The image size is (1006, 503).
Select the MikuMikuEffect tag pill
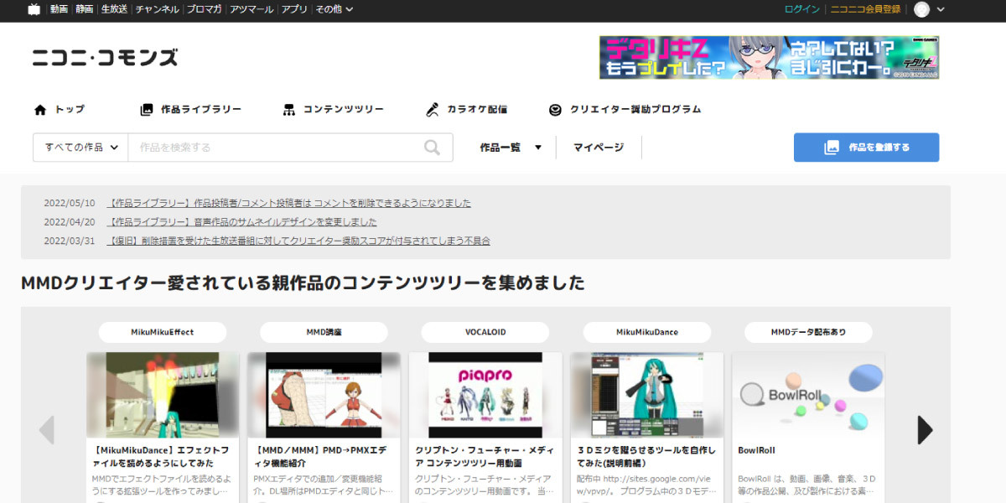pyautogui.click(x=163, y=332)
